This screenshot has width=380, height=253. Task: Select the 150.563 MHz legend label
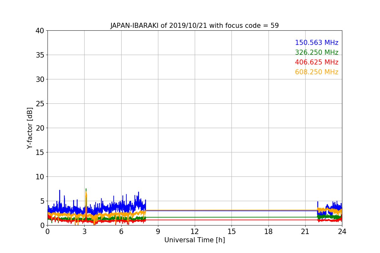pyautogui.click(x=317, y=43)
